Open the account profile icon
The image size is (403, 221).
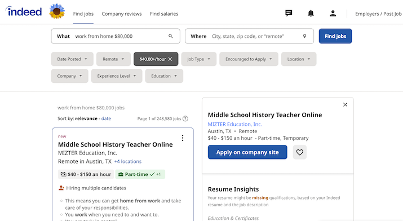point(333,13)
